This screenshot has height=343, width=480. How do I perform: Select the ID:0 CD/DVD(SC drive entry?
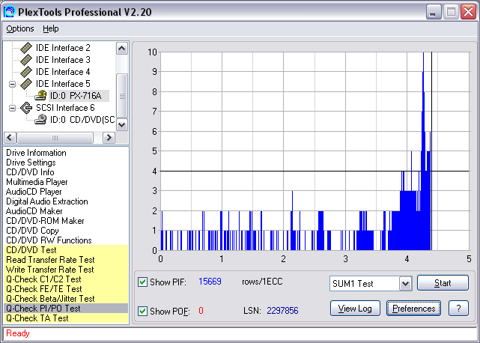click(82, 119)
